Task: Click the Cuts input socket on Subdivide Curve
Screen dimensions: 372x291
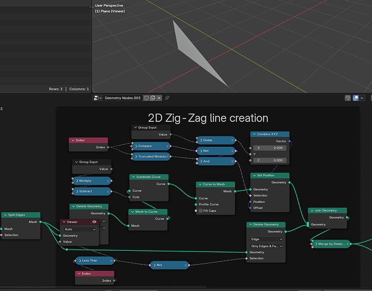Action: point(129,197)
